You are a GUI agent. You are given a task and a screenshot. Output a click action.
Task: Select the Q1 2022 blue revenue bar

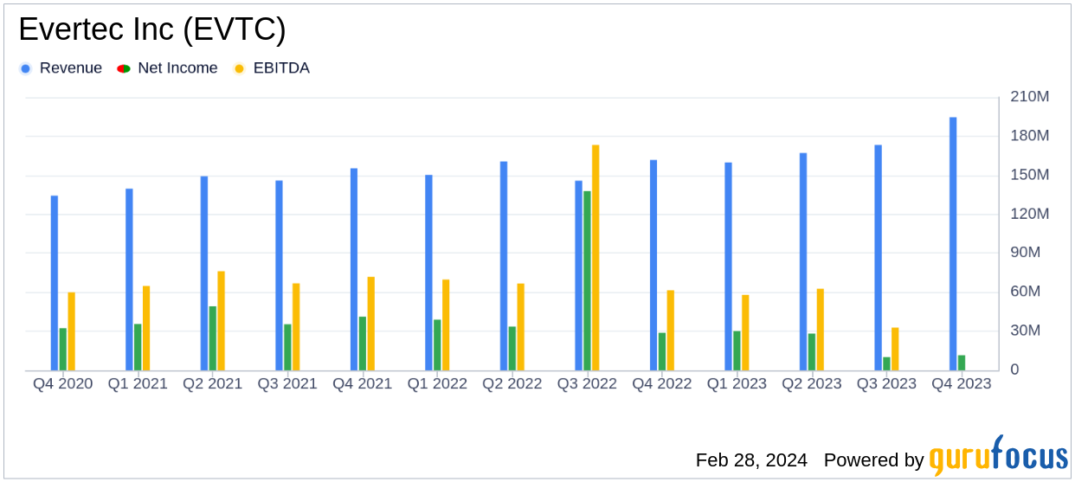428,273
